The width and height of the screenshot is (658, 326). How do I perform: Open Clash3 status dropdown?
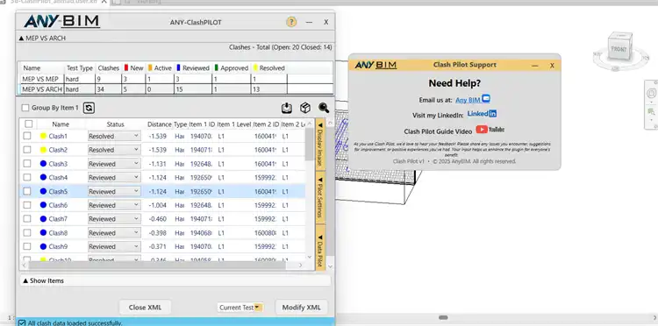click(114, 163)
